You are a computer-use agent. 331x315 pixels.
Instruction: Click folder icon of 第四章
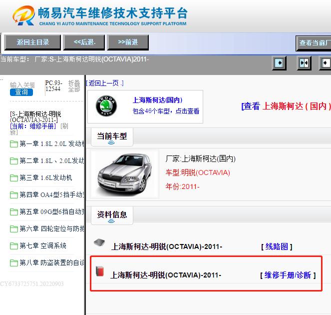[x=13, y=194]
